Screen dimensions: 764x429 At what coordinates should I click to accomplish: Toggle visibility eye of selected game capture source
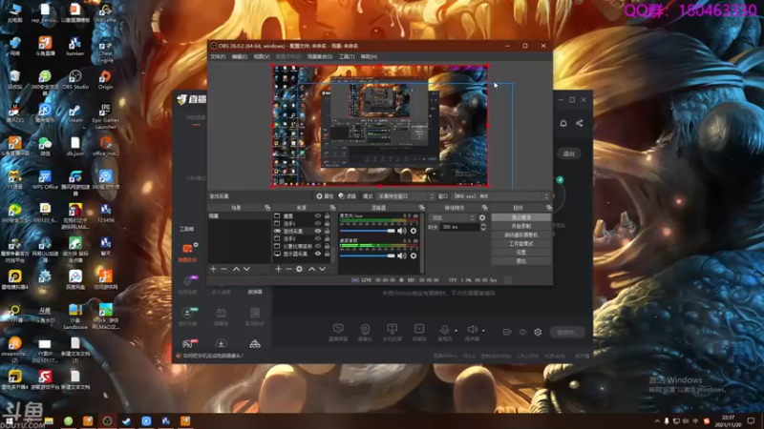tap(318, 231)
